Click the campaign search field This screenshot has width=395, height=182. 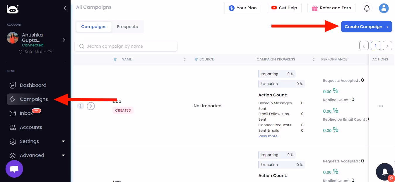[126, 46]
